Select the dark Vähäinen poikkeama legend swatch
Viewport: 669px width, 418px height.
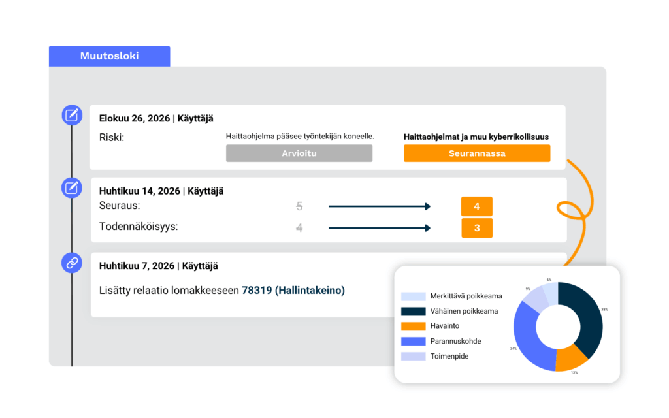tap(414, 311)
